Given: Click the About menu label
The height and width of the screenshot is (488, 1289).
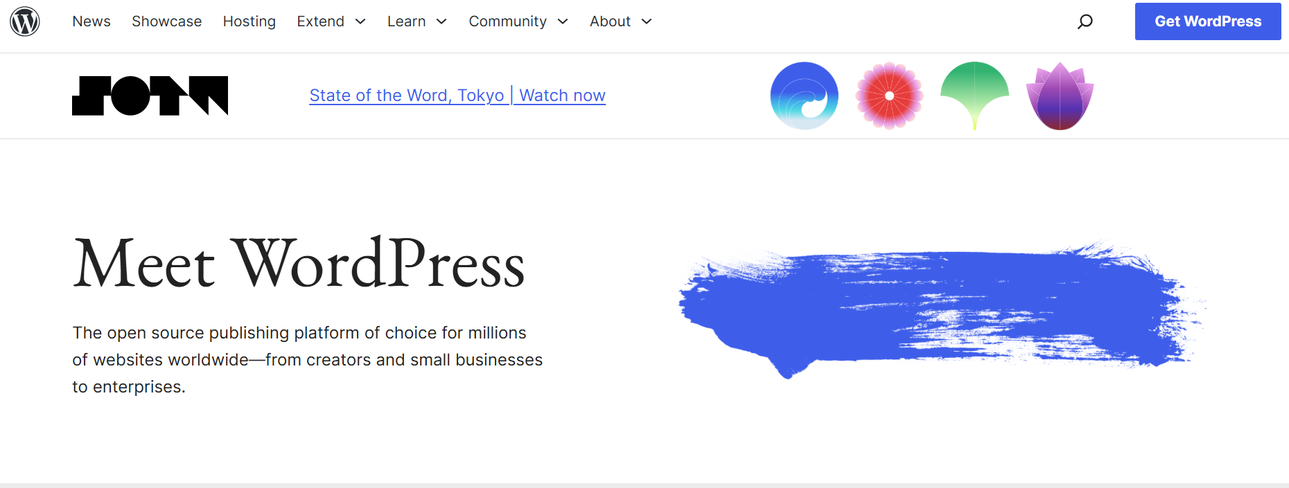Looking at the screenshot, I should tap(611, 21).
